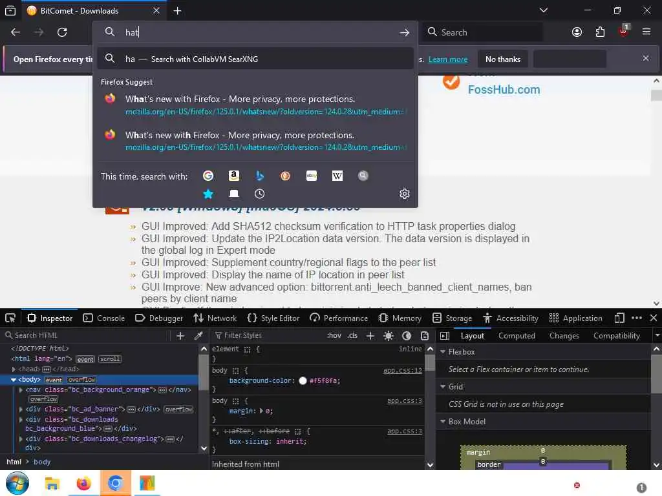The height and width of the screenshot is (496, 662).
Task: Select the Computed sidebar tab
Action: 517,336
